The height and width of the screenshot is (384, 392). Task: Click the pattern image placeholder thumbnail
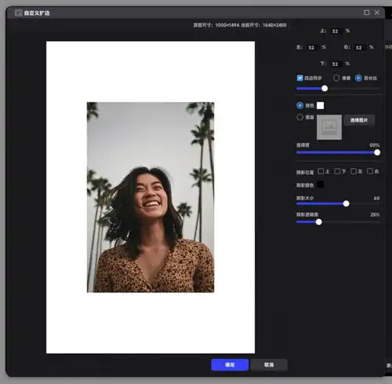click(329, 127)
